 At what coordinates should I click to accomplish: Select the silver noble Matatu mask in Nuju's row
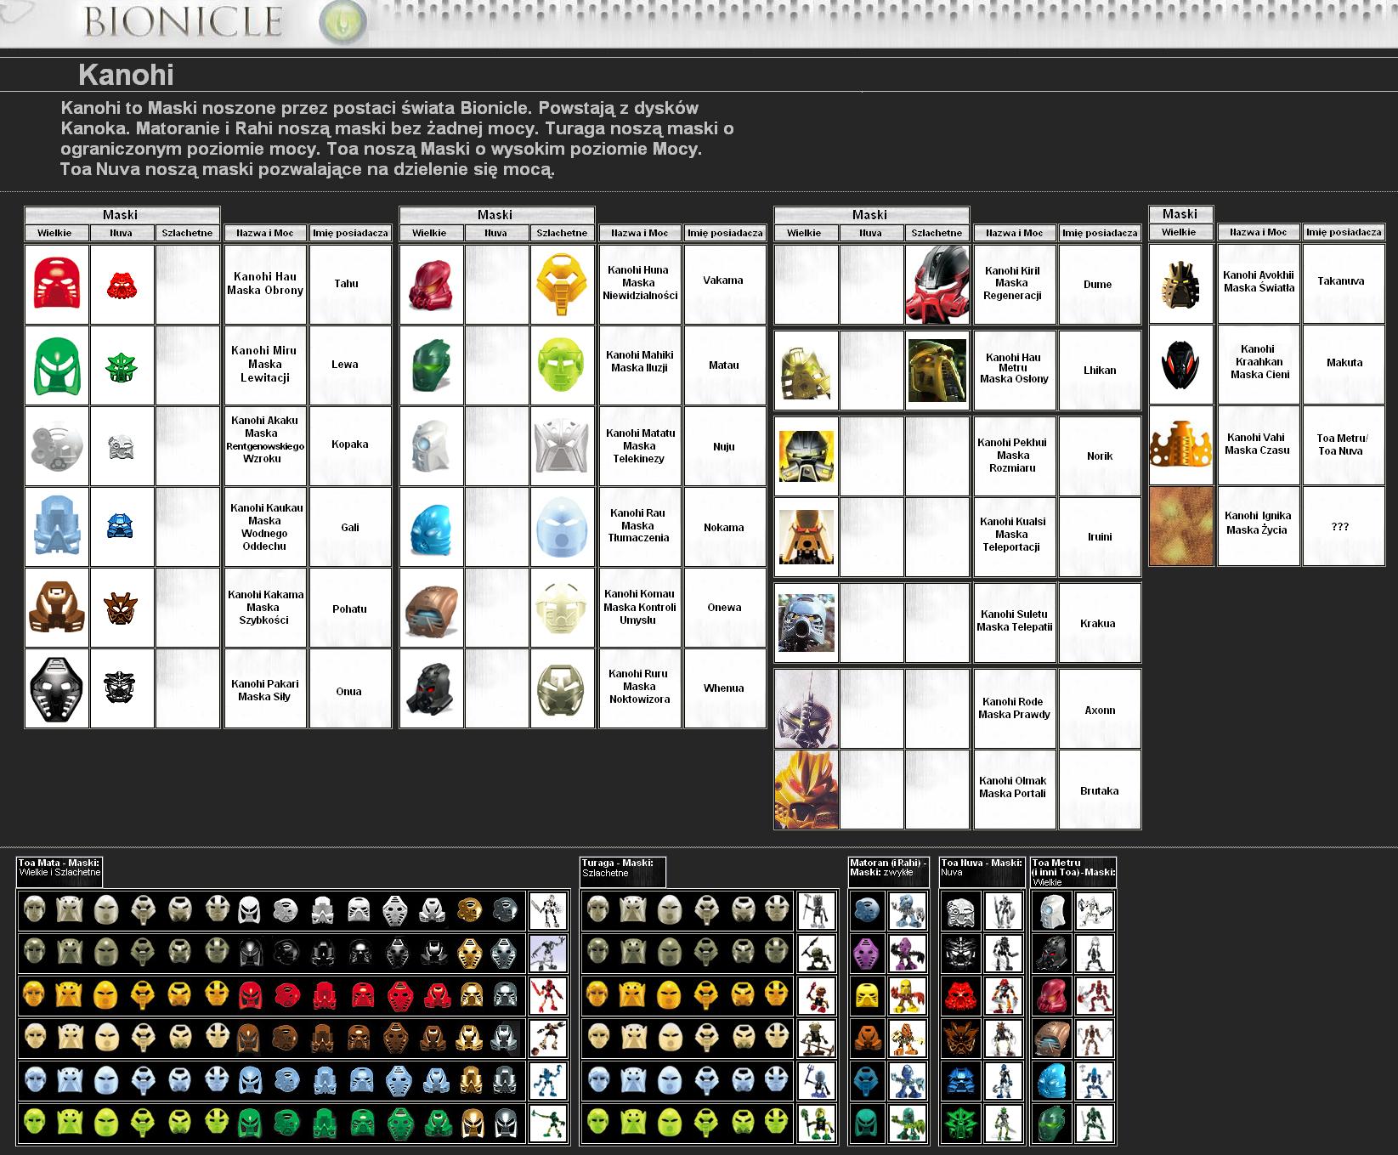click(x=561, y=446)
